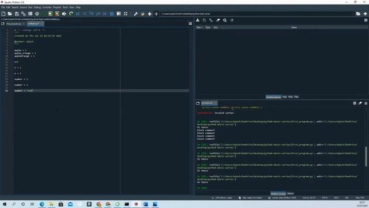Image resolution: width=369 pixels, height=208 pixels.
Task: Open the PYTHONPATH manager
Action: point(142,14)
